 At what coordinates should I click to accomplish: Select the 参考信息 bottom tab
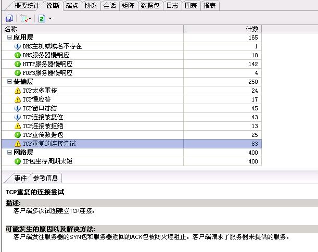point(45,178)
